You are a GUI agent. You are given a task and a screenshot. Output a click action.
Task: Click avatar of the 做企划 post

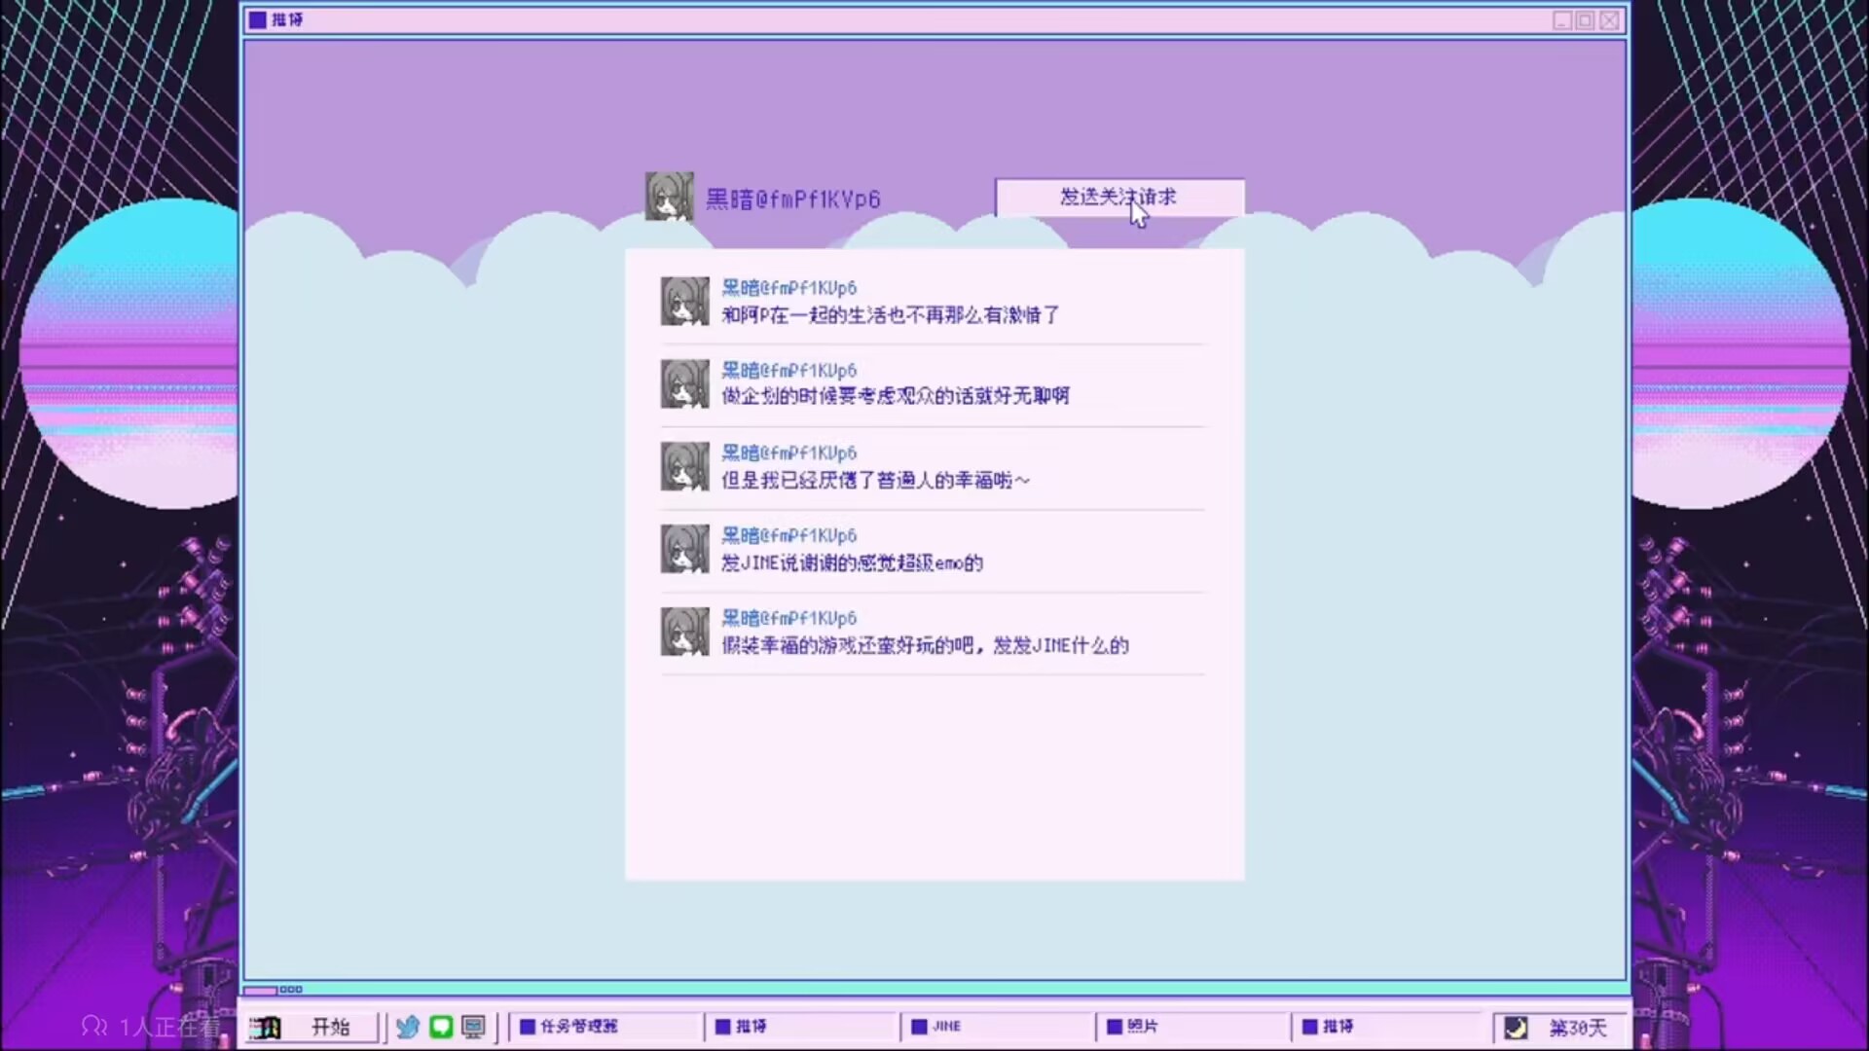(x=685, y=383)
